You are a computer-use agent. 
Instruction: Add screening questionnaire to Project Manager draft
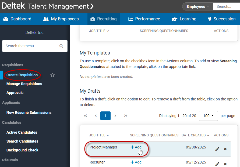[136, 147]
